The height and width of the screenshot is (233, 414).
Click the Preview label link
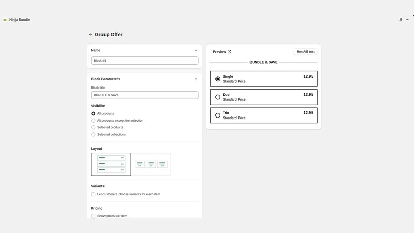click(x=219, y=52)
